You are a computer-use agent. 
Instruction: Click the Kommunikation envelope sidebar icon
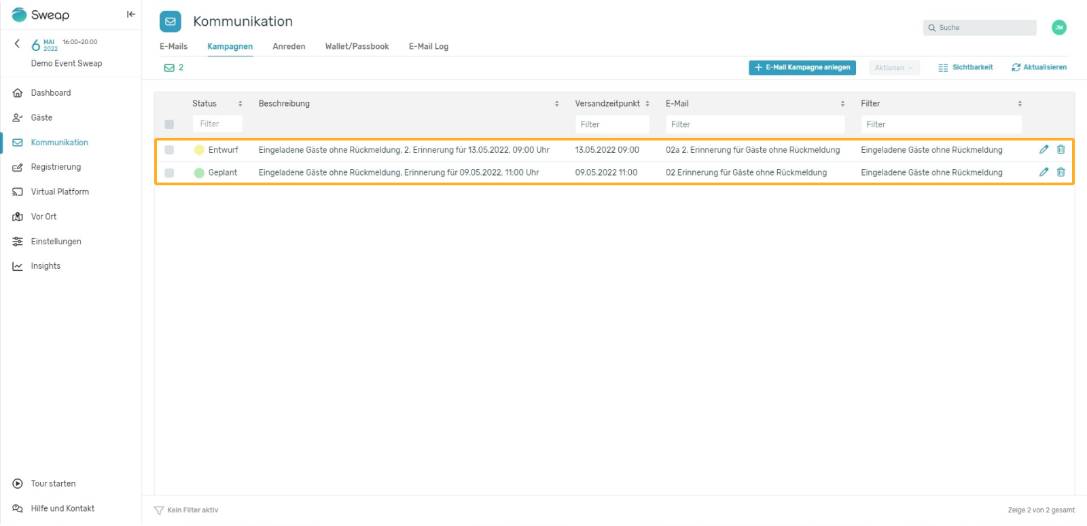pos(18,143)
